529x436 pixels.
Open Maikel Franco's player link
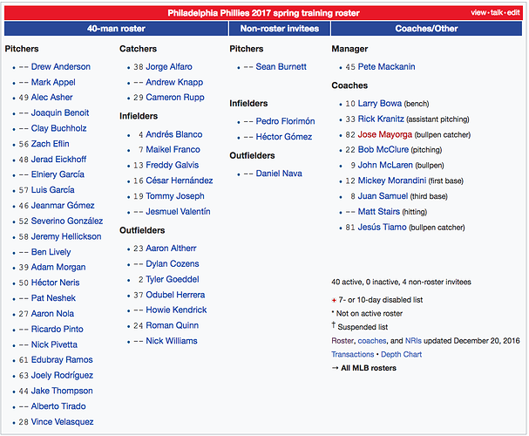(x=173, y=150)
